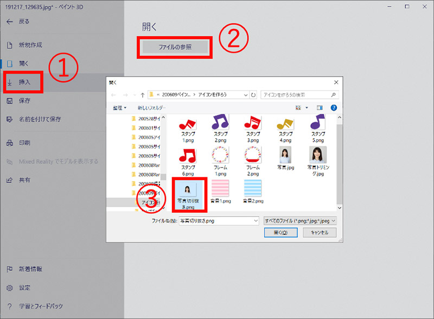Expand the file type filter dropdown
The image size is (434, 319).
pos(334,221)
